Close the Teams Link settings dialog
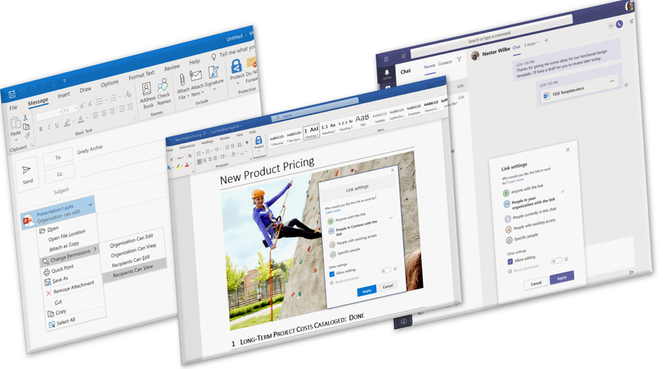This screenshot has height=369, width=663. [x=568, y=150]
